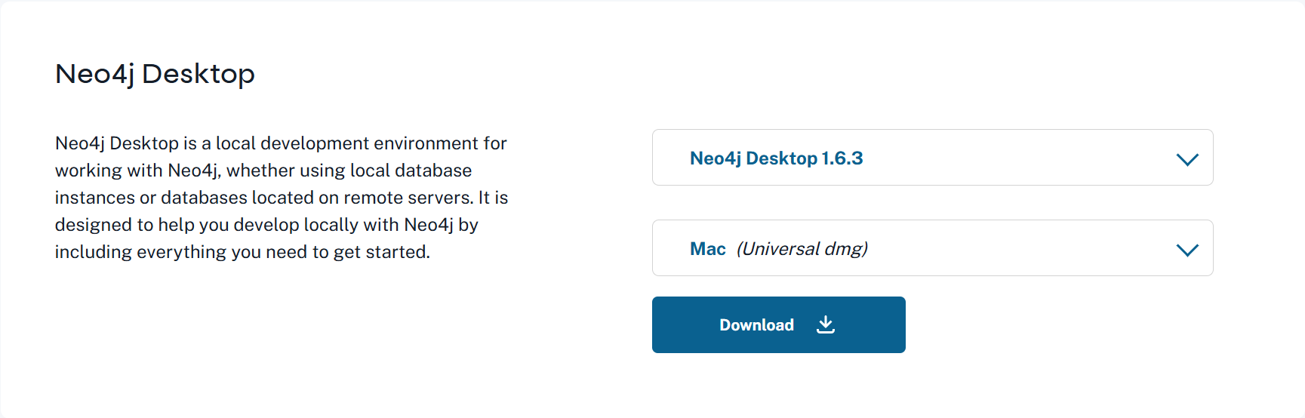1305x418 pixels.
Task: Click the Neo4j Desktop description paragraph
Action: coord(281,198)
